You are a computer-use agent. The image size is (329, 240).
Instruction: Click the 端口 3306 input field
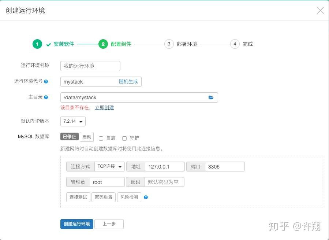(224, 167)
